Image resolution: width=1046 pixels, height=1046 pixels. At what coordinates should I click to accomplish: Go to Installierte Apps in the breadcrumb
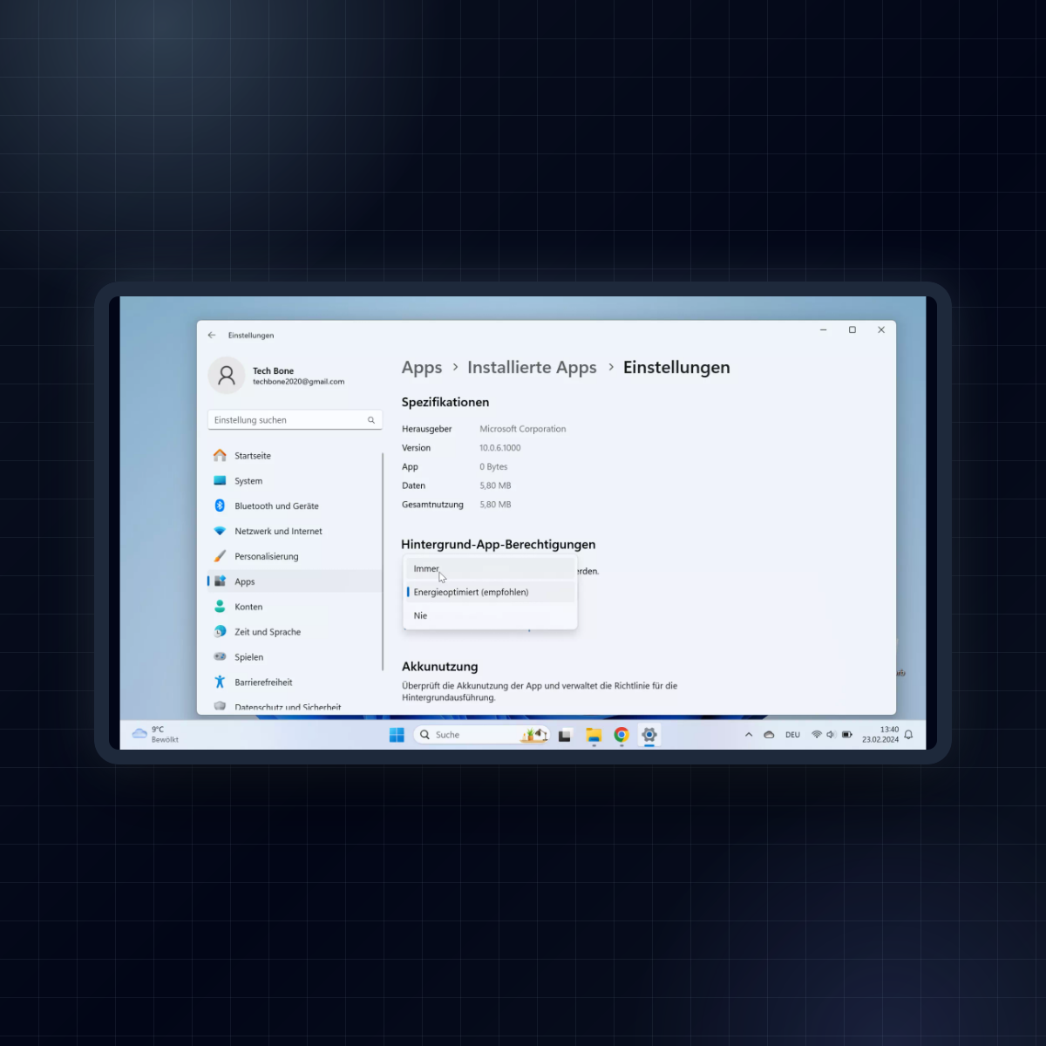[x=532, y=368]
